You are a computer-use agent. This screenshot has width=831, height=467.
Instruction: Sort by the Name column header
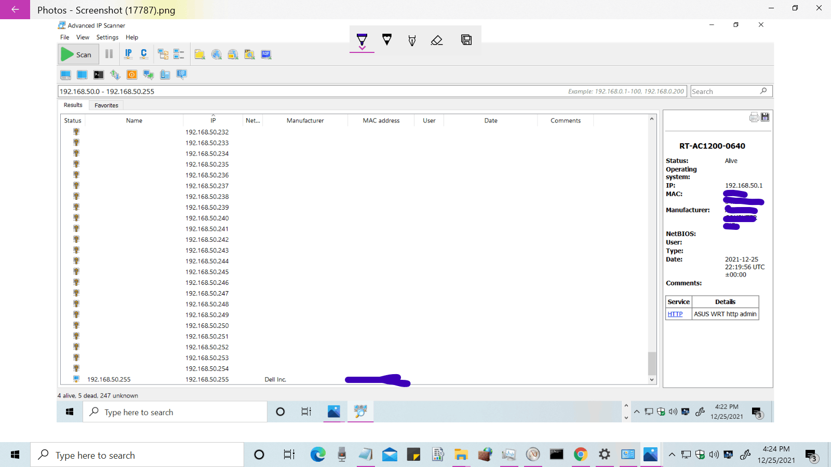pyautogui.click(x=134, y=120)
